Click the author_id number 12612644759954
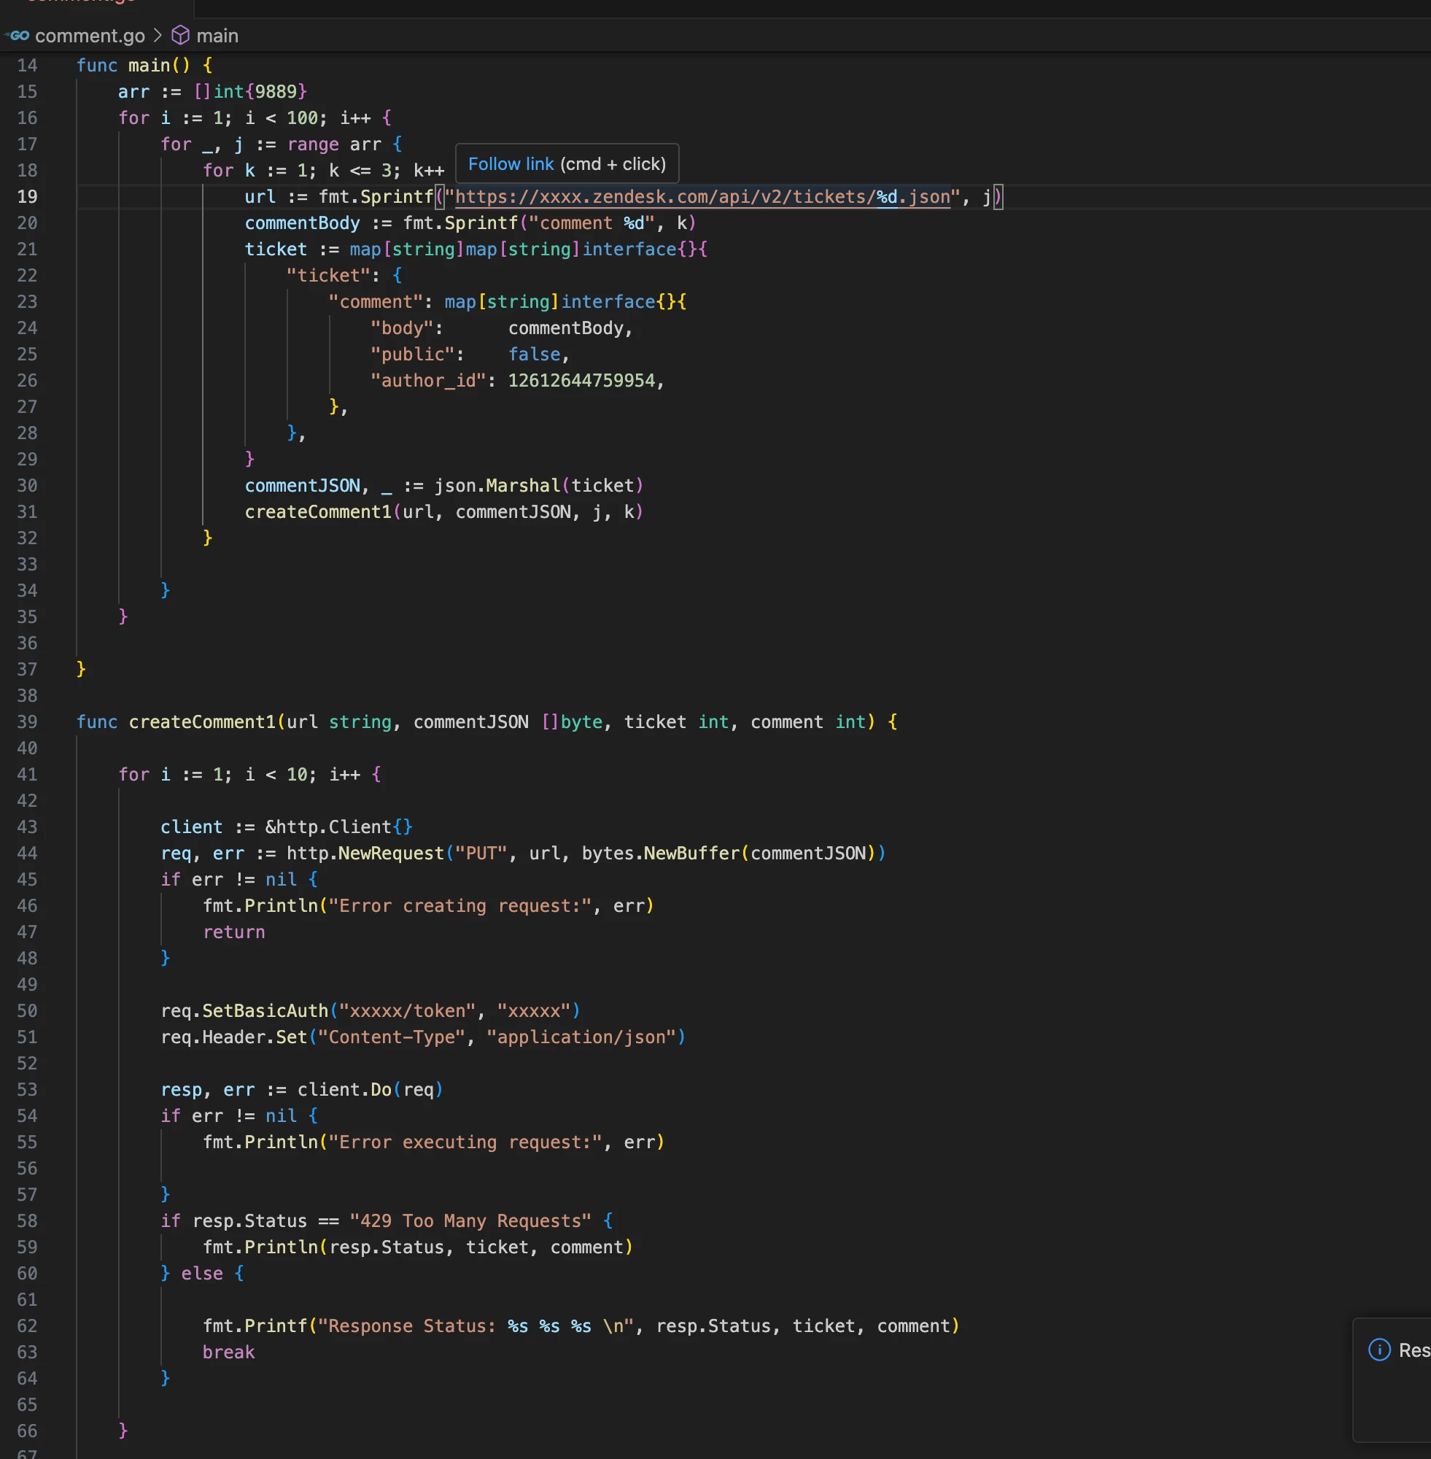Image resolution: width=1431 pixels, height=1459 pixels. pos(581,380)
